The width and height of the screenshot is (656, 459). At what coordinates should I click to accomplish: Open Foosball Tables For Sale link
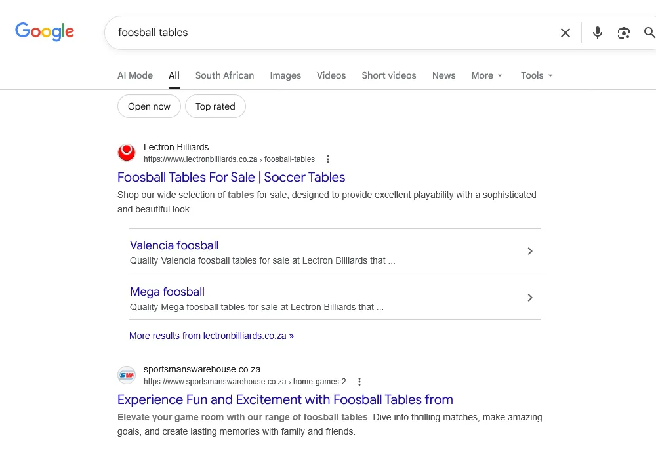(x=231, y=177)
